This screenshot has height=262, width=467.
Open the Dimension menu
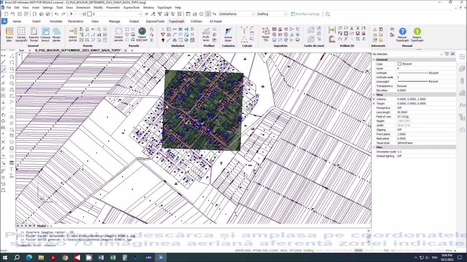click(83, 7)
